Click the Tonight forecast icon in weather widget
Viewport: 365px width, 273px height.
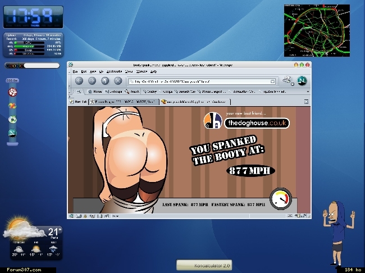[x=19, y=249]
